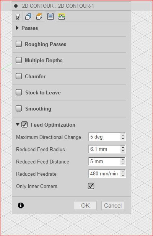Open the Heights tab icon

click(x=39, y=17)
